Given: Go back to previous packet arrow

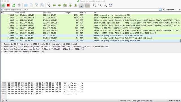Looking at the screenshot, I should (54, 5).
